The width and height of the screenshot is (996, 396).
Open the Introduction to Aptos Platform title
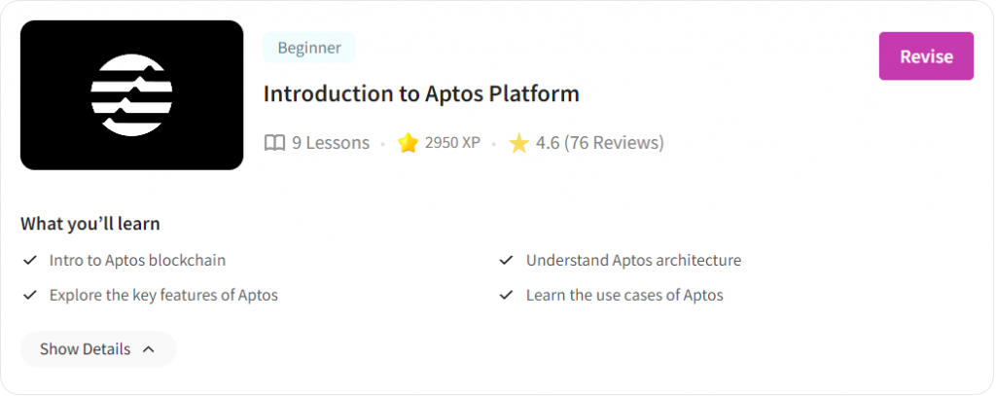[421, 94]
